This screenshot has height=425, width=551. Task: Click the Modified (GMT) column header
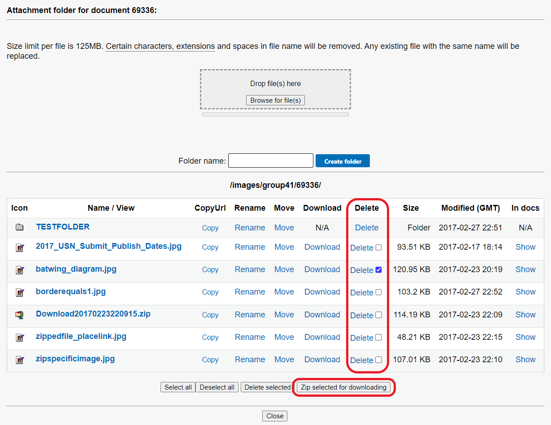pos(470,208)
